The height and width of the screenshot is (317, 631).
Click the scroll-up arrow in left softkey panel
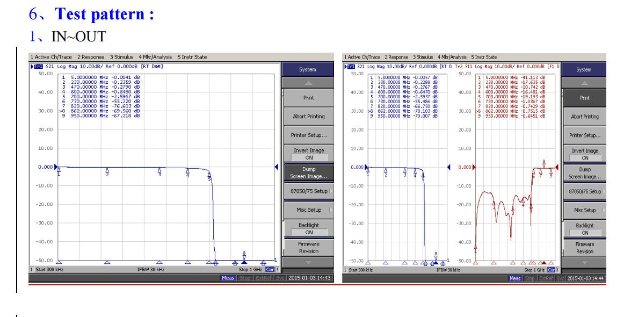pyautogui.click(x=308, y=83)
